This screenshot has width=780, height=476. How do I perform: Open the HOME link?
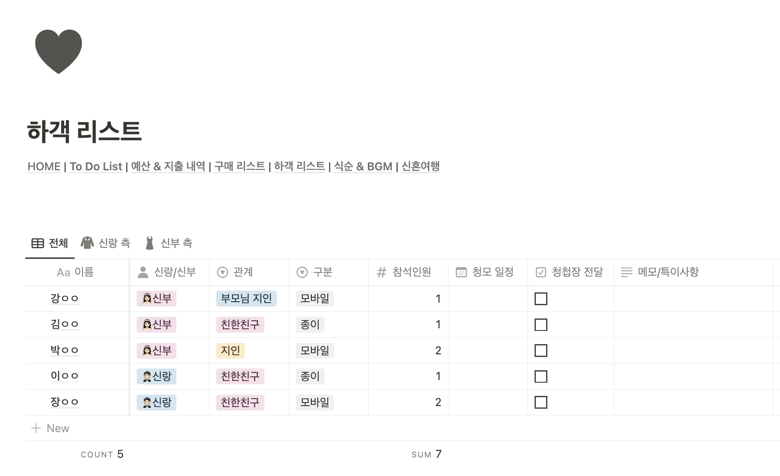pyautogui.click(x=44, y=166)
